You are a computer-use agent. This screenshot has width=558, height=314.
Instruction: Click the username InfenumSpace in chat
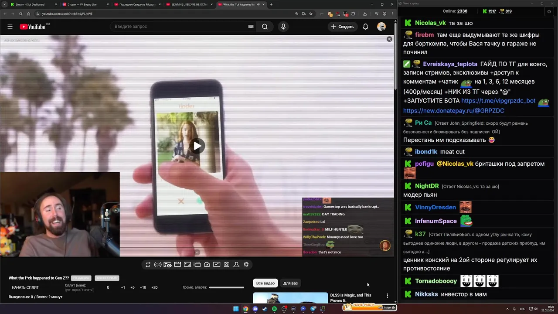point(436,221)
